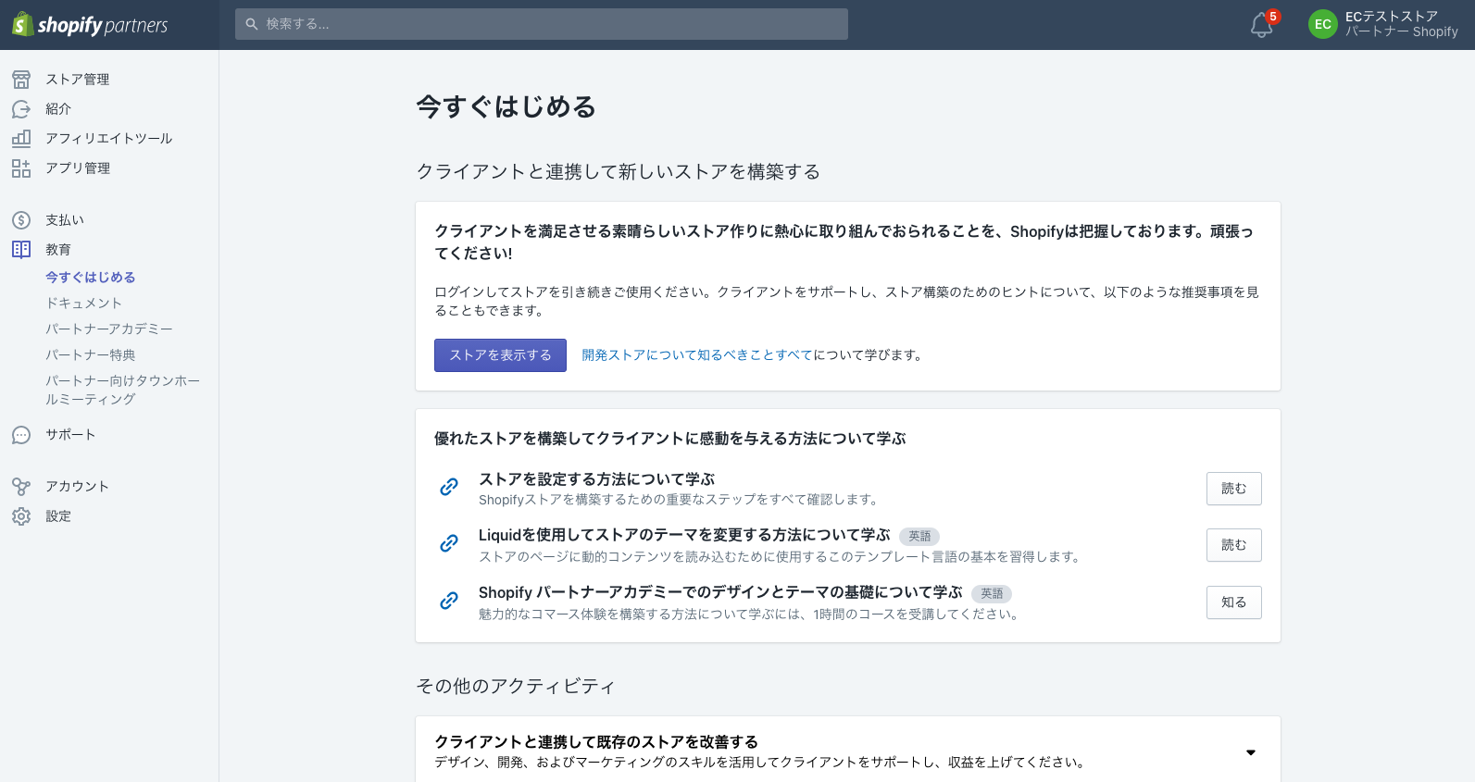Screen dimensions: 1475x782
Task: Click 読む for ストアを設定する方法
Action: pyautogui.click(x=1233, y=489)
